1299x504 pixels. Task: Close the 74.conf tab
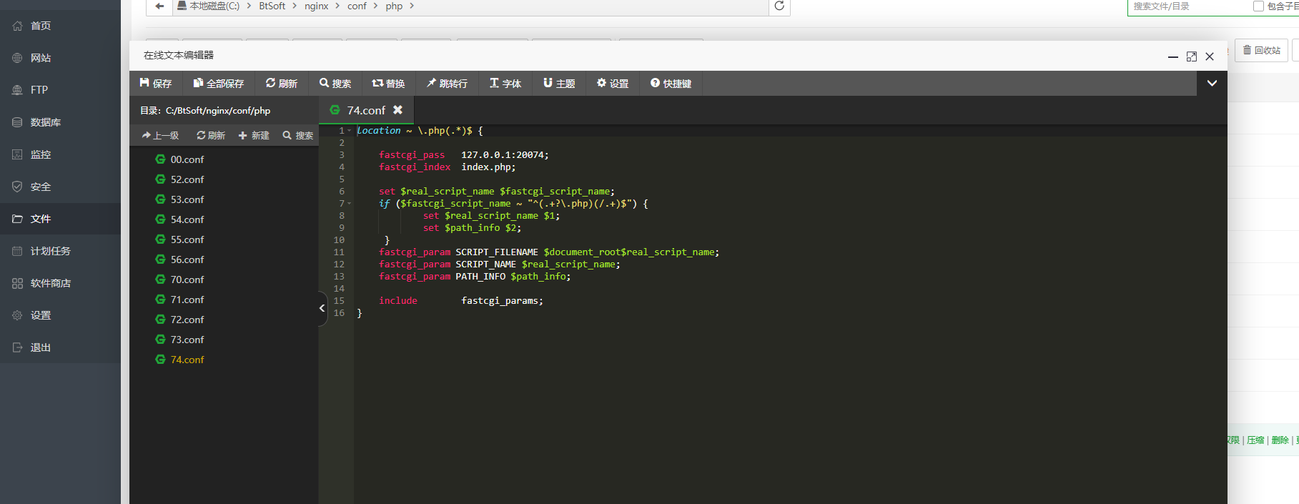[x=397, y=110]
